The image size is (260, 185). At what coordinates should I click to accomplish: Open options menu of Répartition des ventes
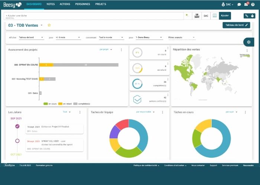point(247,51)
